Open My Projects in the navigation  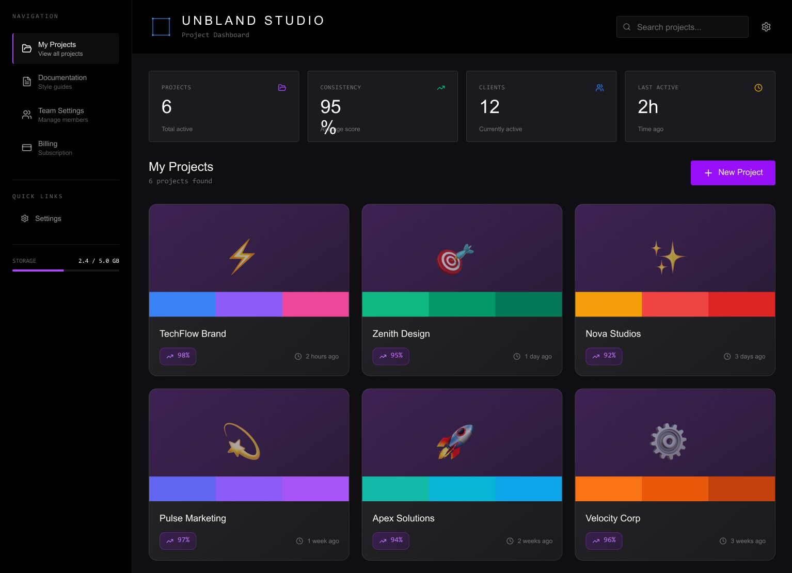click(66, 49)
